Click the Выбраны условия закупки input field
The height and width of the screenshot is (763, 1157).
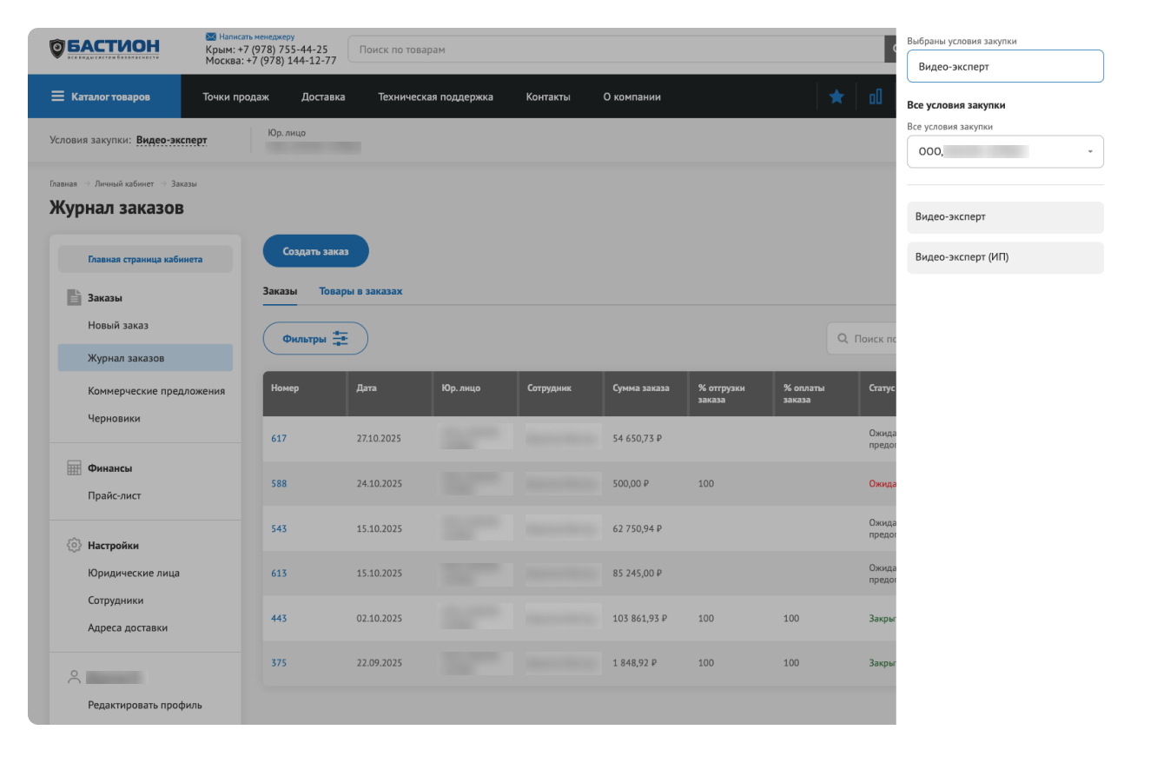click(1004, 66)
